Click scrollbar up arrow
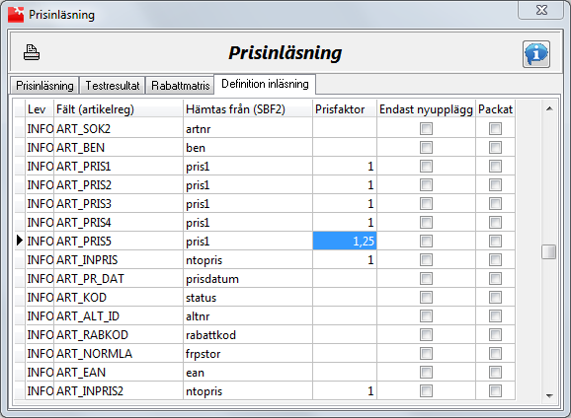The image size is (571, 418). (x=549, y=108)
